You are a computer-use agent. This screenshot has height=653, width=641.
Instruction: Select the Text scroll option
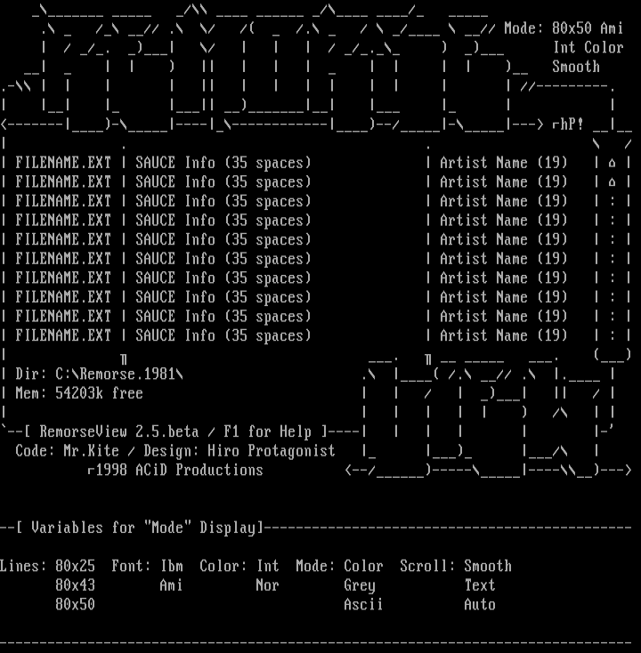tap(480, 585)
